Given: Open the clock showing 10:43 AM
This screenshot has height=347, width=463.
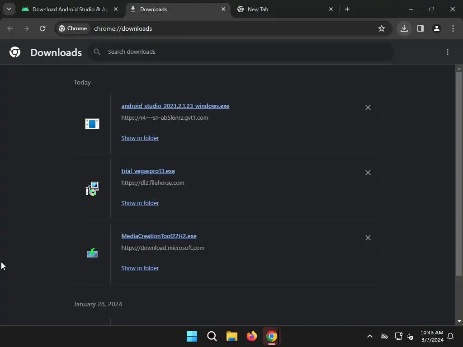Looking at the screenshot, I should [x=432, y=336].
